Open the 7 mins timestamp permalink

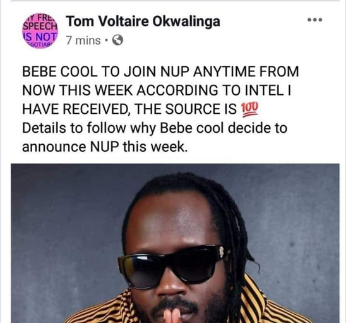[83, 40]
